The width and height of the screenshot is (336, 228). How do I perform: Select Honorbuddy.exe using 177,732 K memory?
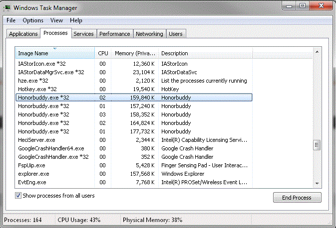[134, 131]
